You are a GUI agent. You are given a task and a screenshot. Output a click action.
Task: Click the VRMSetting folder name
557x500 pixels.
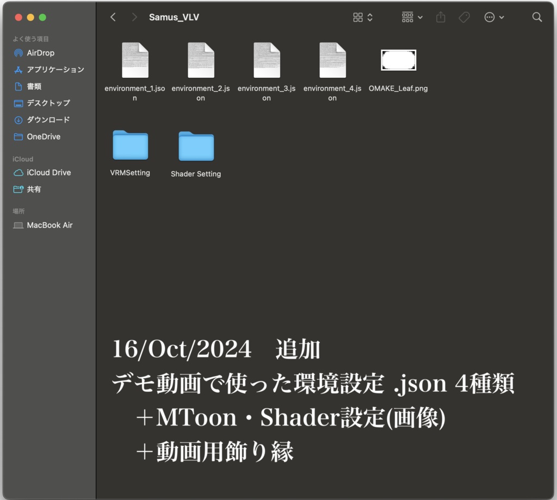click(x=130, y=173)
